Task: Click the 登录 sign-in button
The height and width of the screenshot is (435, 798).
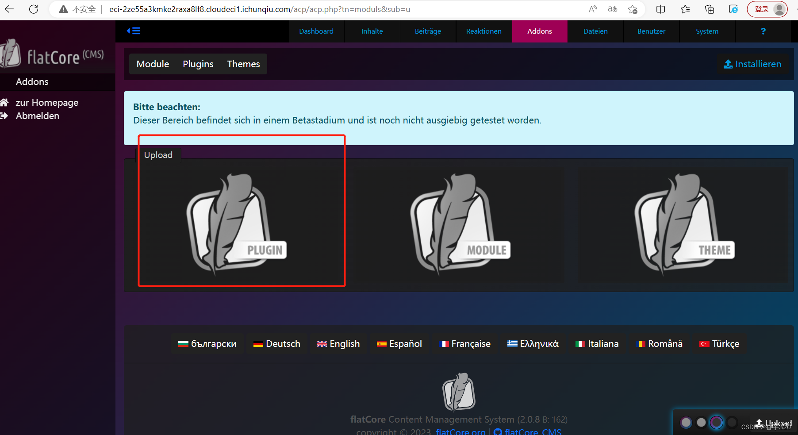Action: click(762, 9)
